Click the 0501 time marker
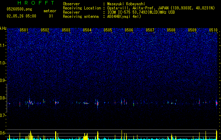 point(24,30)
